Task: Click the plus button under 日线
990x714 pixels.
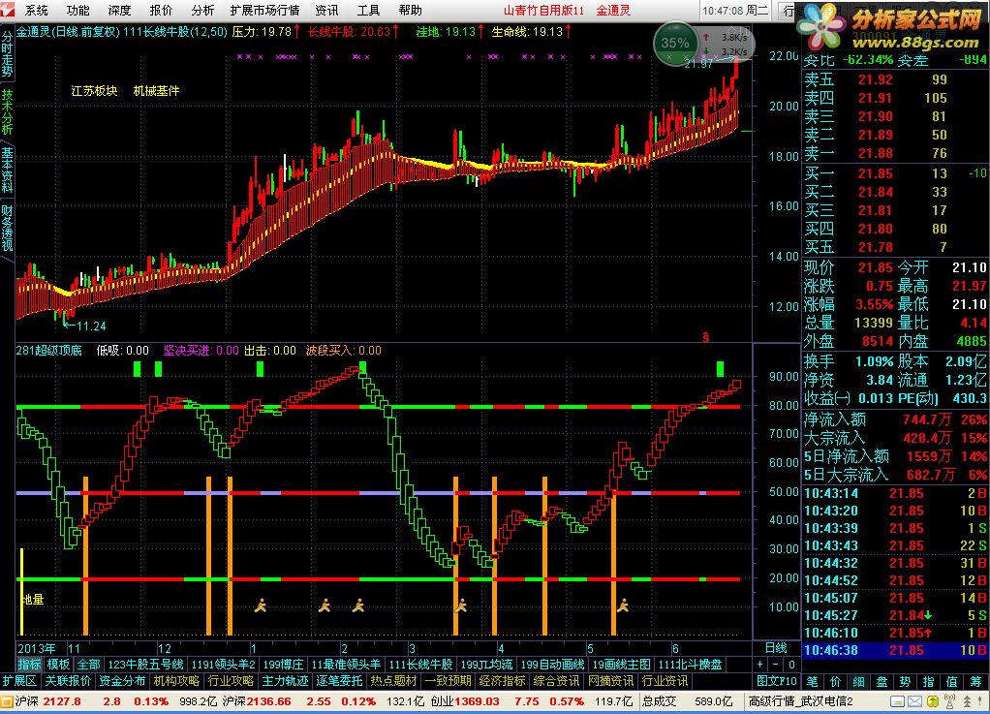Action: point(760,665)
